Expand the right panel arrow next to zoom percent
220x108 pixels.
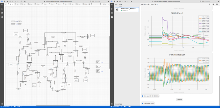[108, 4]
